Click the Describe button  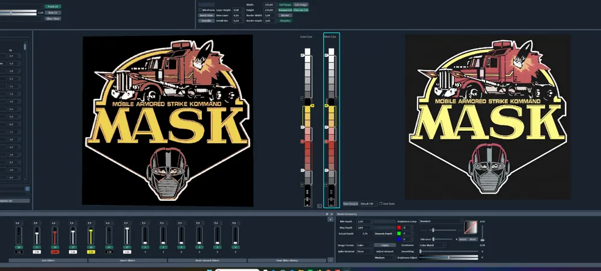[207, 20]
